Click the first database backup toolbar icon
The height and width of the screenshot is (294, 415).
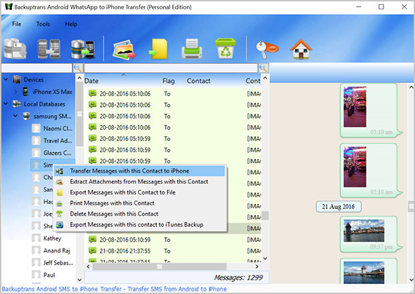pos(16,49)
